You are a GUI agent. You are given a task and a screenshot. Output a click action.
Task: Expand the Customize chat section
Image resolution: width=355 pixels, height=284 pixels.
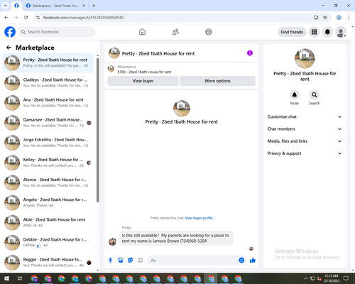[305, 116]
